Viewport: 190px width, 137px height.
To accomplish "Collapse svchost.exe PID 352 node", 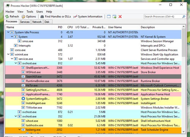I will click(x=16, y=116).
